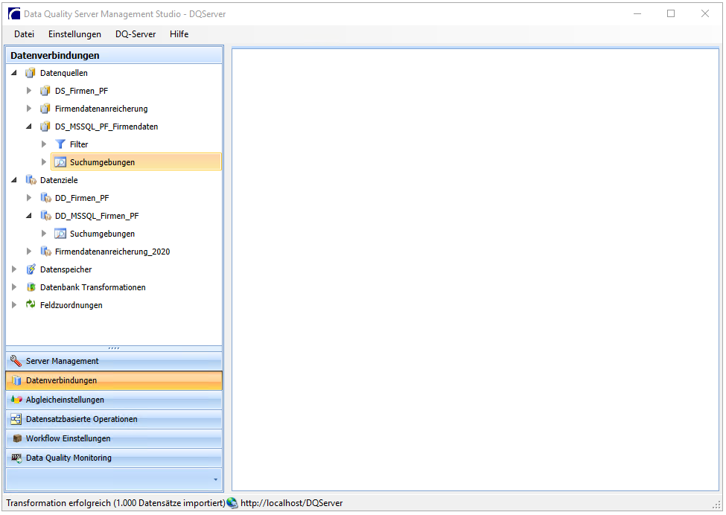Click the Firmendatenanreicherung data source icon
Screen dimensions: 726x515
(x=45, y=109)
